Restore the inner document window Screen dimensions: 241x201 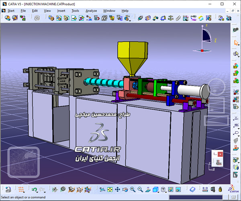pos(233,11)
